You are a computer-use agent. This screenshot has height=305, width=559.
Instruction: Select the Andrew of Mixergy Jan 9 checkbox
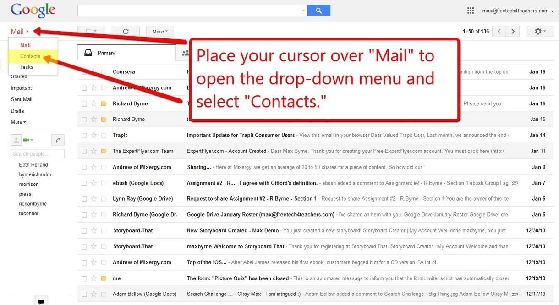point(84,167)
